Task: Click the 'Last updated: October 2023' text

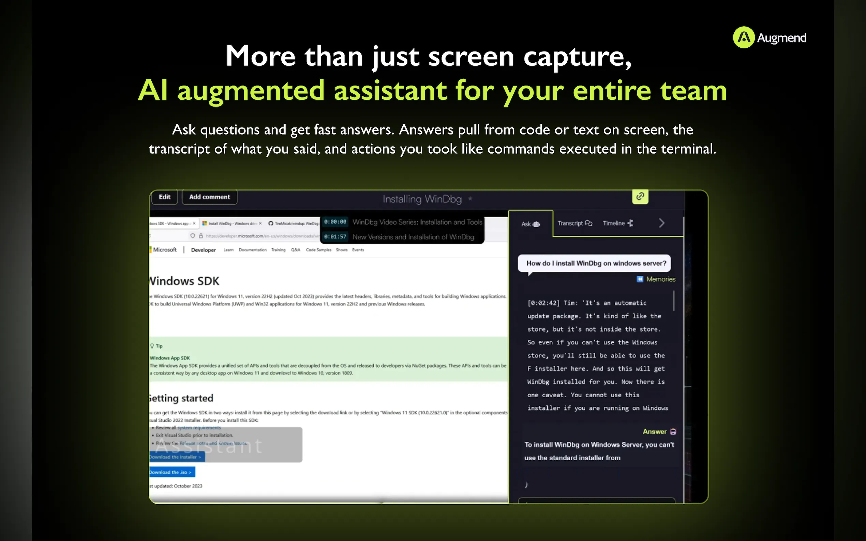Action: click(x=176, y=486)
